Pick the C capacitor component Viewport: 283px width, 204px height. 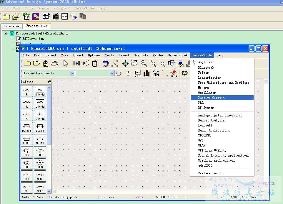pos(27,116)
